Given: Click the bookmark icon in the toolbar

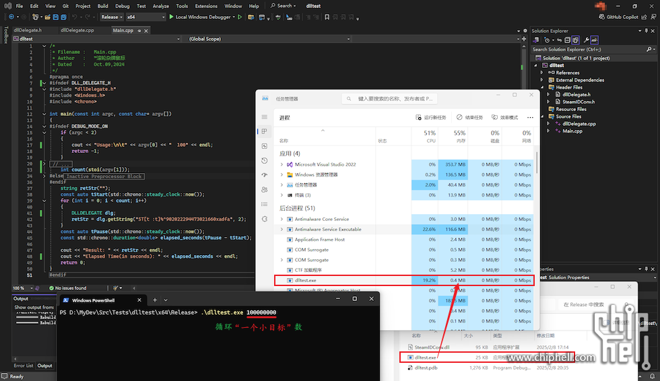Looking at the screenshot, I should (327, 18).
